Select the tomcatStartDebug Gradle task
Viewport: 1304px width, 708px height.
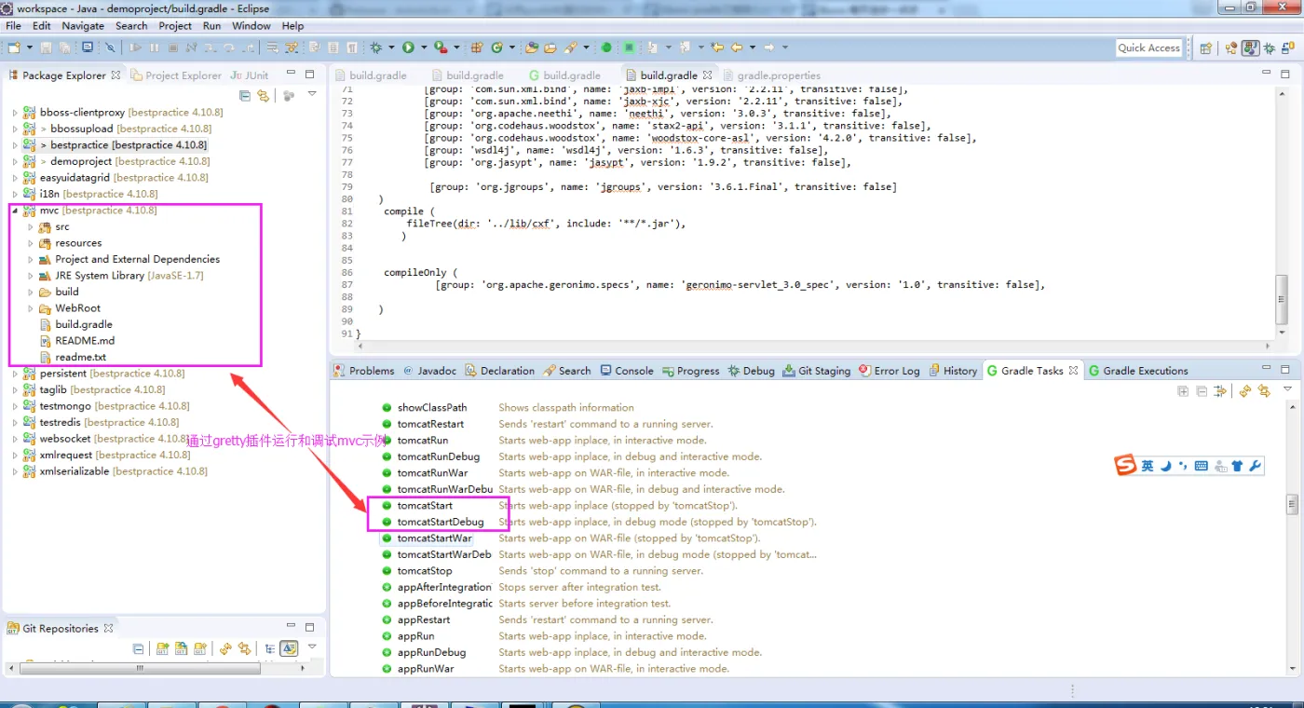tap(440, 522)
